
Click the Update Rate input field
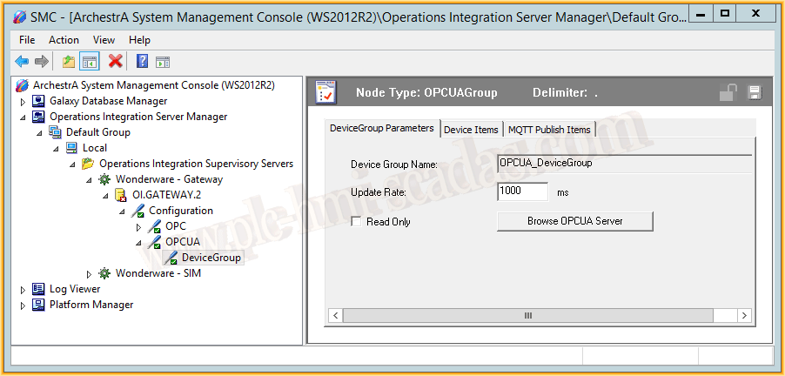pyautogui.click(x=522, y=191)
